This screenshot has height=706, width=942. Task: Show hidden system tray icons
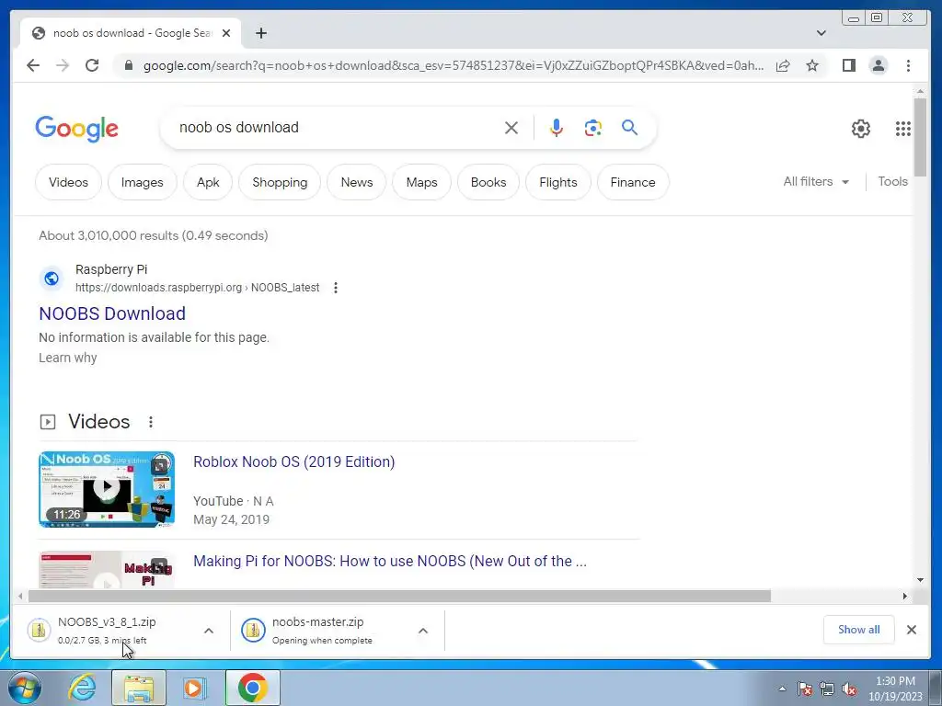[x=782, y=689]
